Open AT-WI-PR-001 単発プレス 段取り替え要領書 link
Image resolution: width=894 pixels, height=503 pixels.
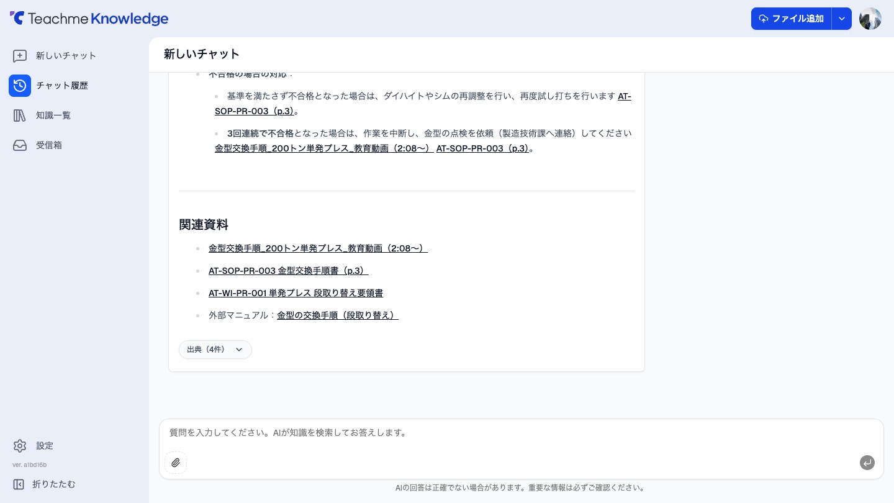(x=296, y=293)
